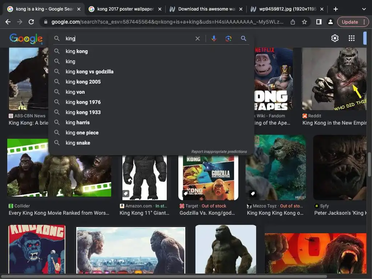
Task: Choose the 'king one piece' suggestion
Action: click(151, 133)
